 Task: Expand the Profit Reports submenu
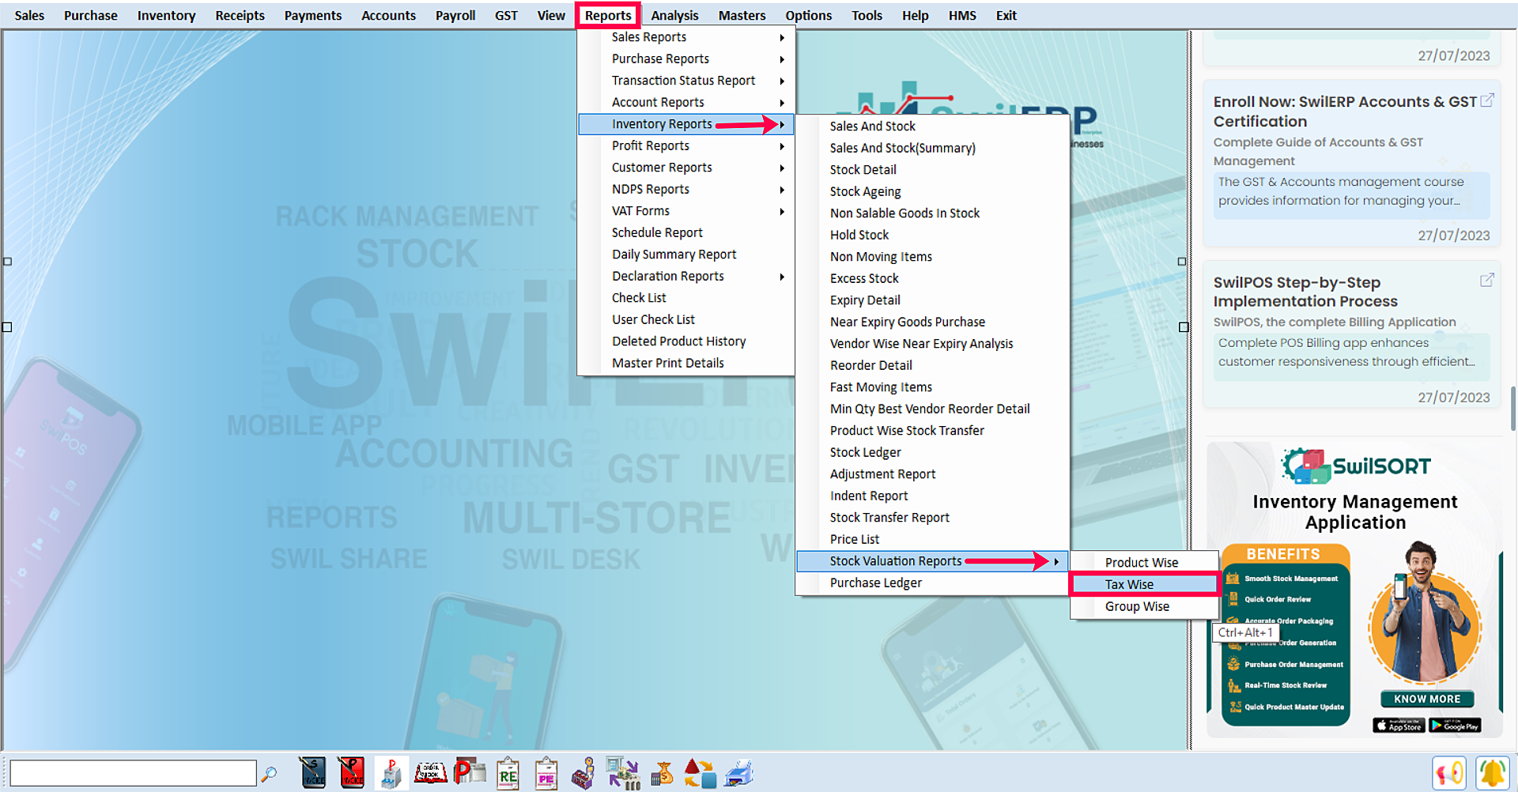(x=685, y=145)
